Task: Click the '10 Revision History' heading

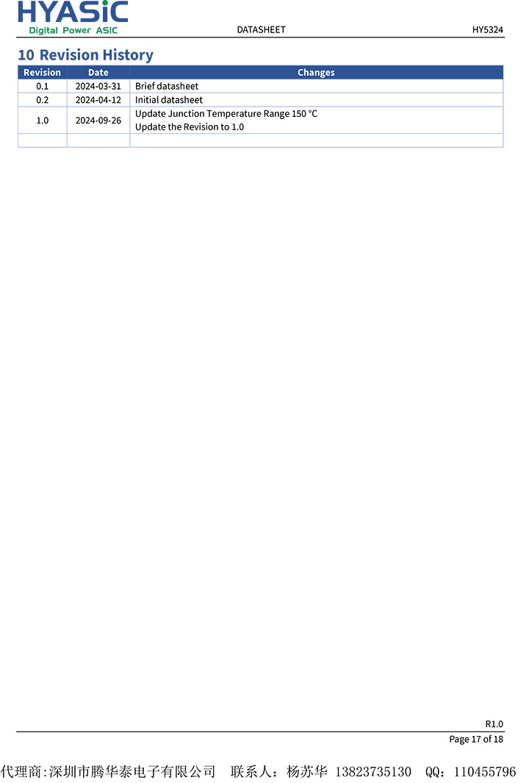Action: tap(86, 54)
